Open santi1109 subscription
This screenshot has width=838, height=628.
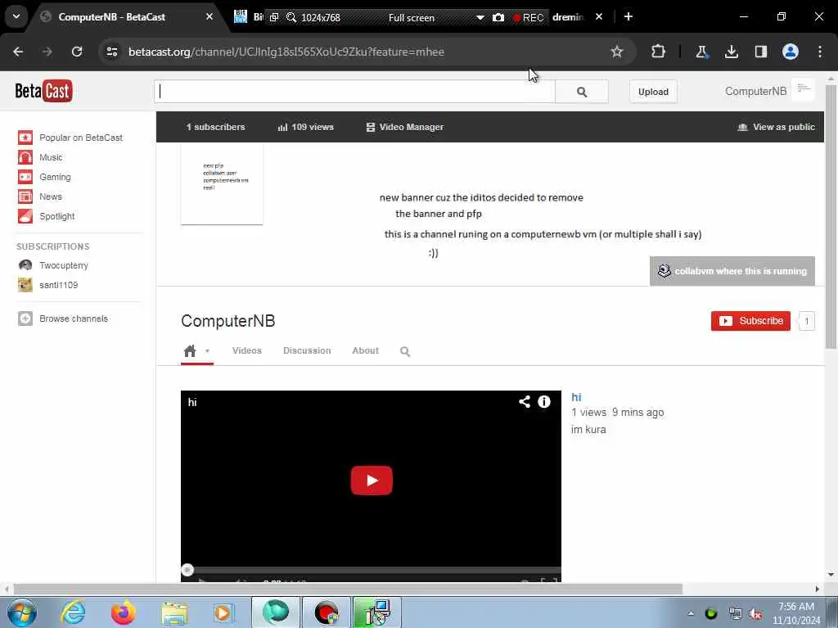coord(58,285)
